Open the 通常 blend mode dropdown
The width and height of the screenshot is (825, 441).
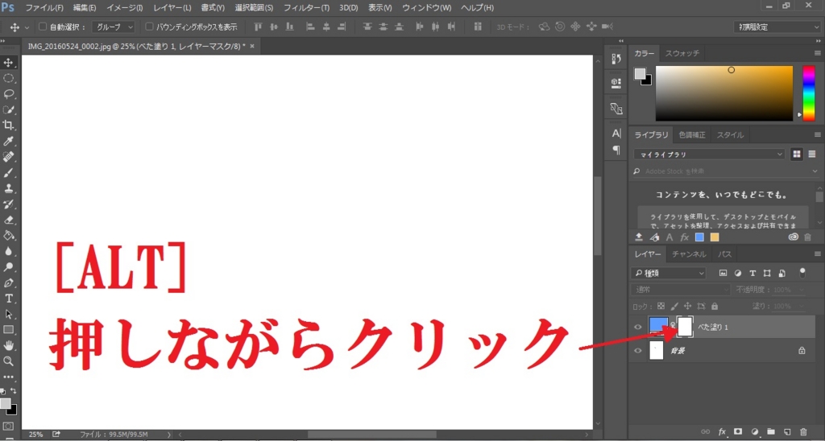point(680,290)
